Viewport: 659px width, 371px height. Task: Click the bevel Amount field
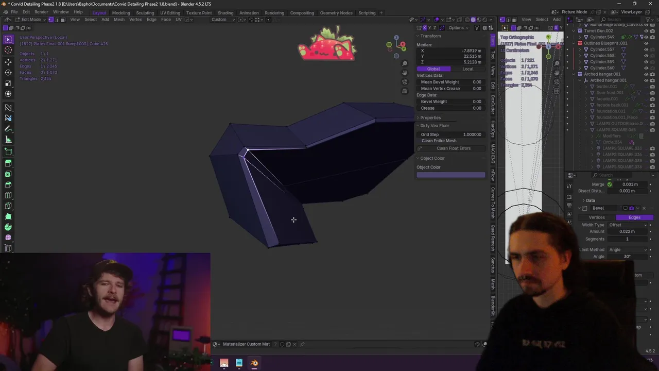(628, 232)
